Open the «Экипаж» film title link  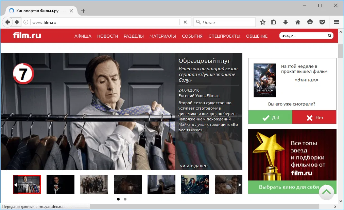307,80
